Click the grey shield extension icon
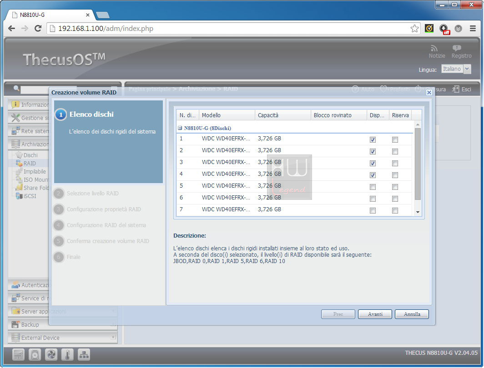 (459, 29)
